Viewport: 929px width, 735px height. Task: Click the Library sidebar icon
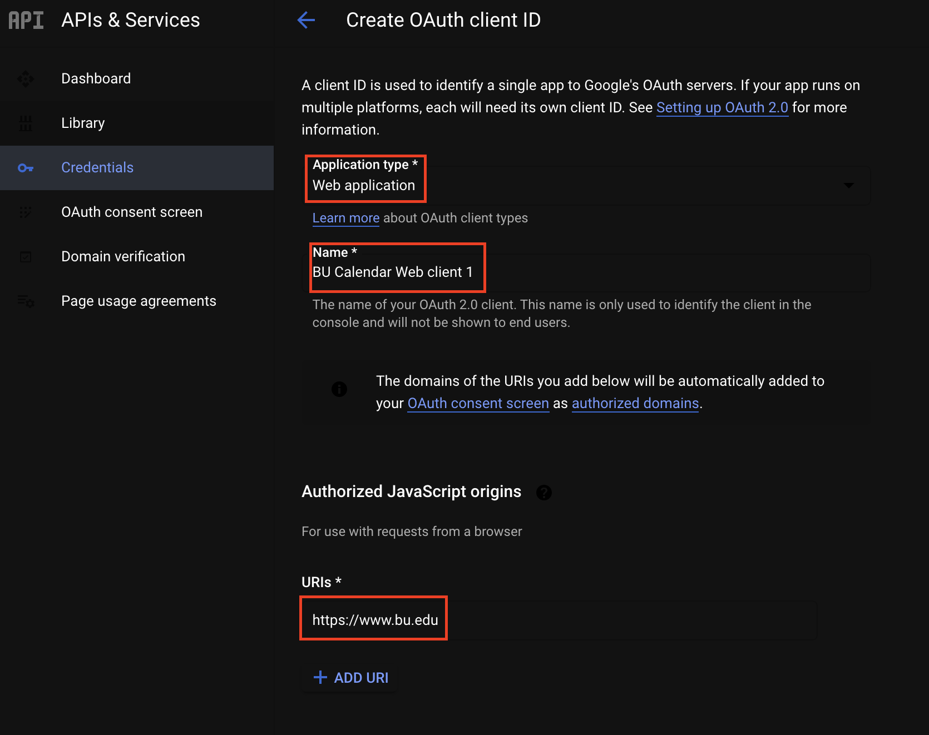pyautogui.click(x=26, y=123)
